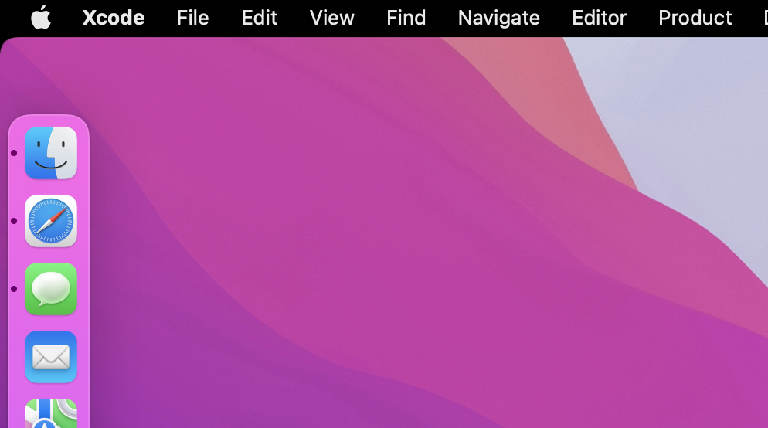Open the View menu
The image size is (768, 428).
coord(331,18)
